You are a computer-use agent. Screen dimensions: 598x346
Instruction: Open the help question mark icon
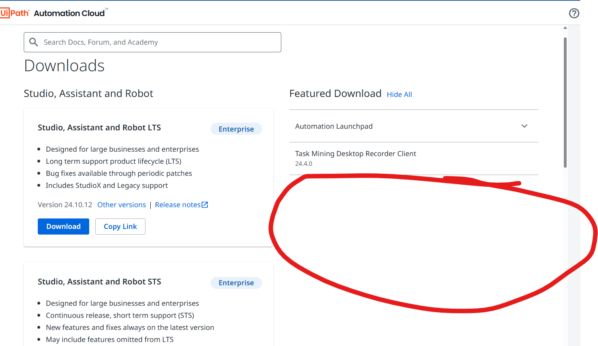[574, 13]
